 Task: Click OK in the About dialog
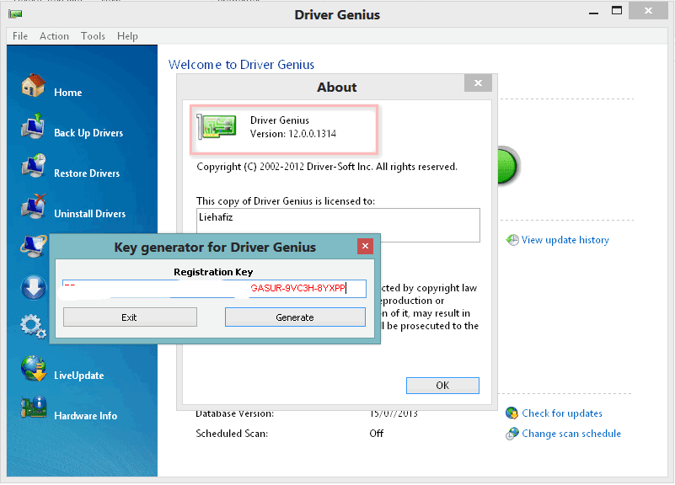(x=442, y=386)
